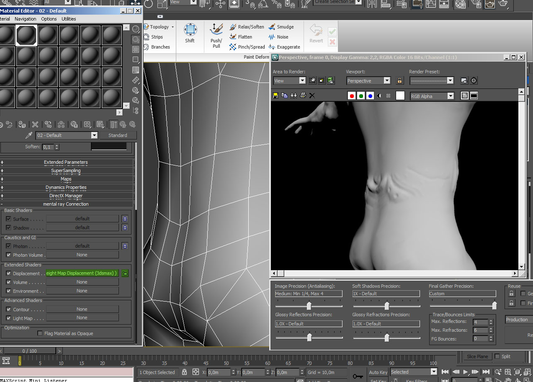The height and width of the screenshot is (382, 533).
Task: Edit render region with the hand icon
Action: pyautogui.click(x=312, y=80)
